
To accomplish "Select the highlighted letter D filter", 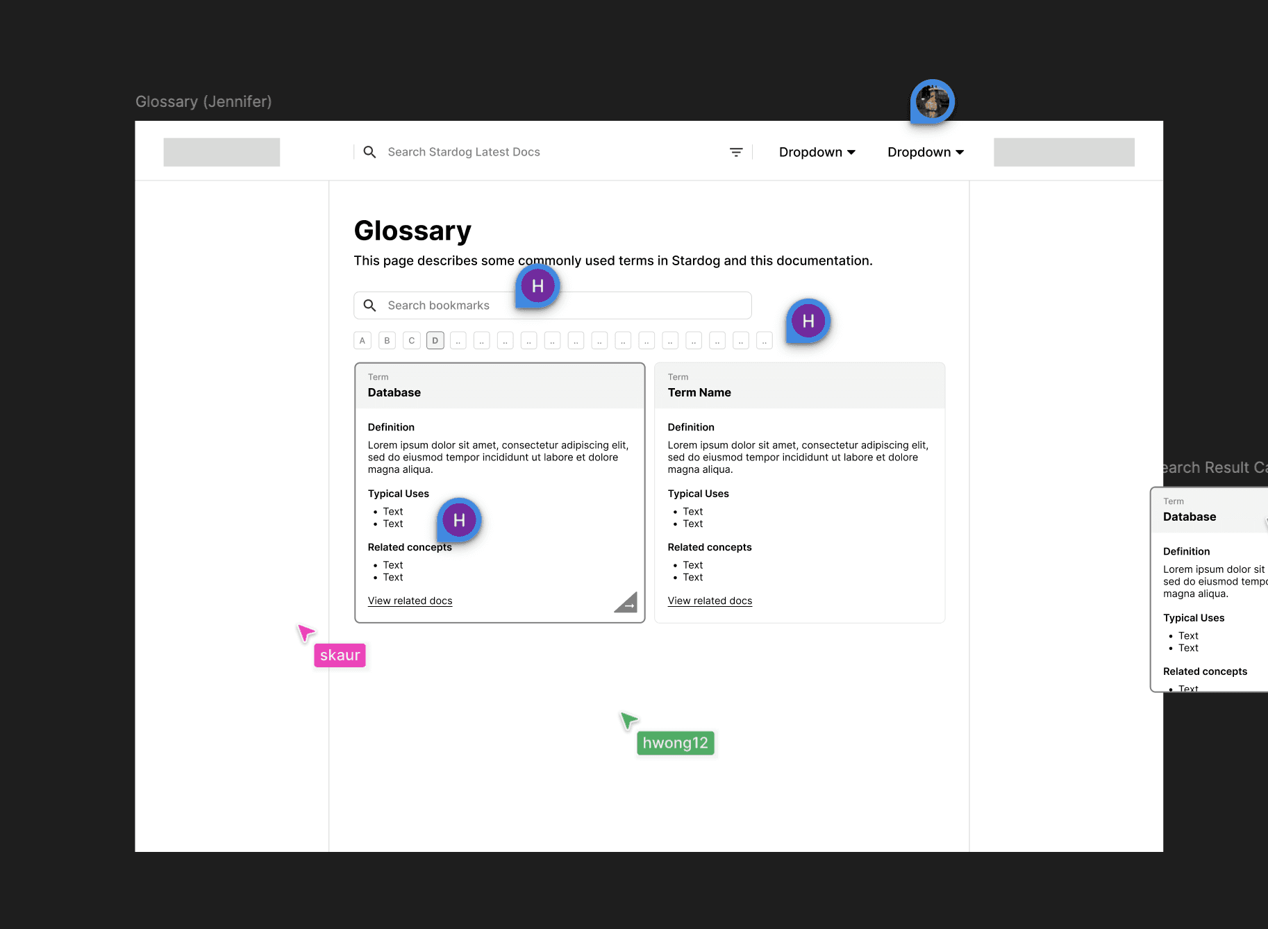I will [435, 341].
